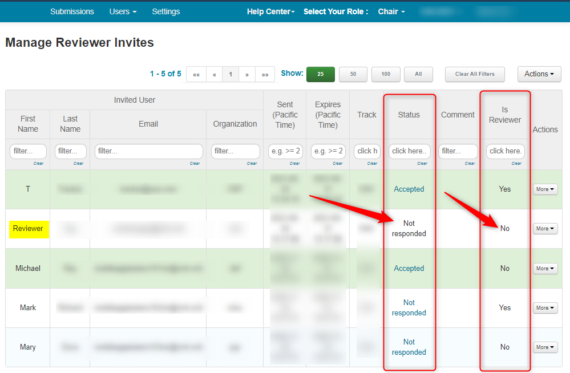
Task: Click the Organization column header
Action: tap(235, 124)
